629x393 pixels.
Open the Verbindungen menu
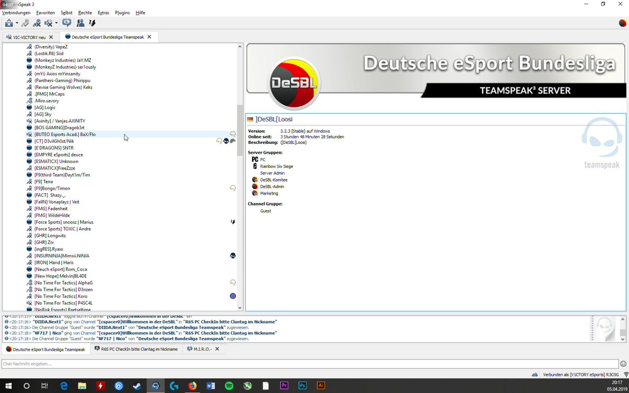pos(16,12)
